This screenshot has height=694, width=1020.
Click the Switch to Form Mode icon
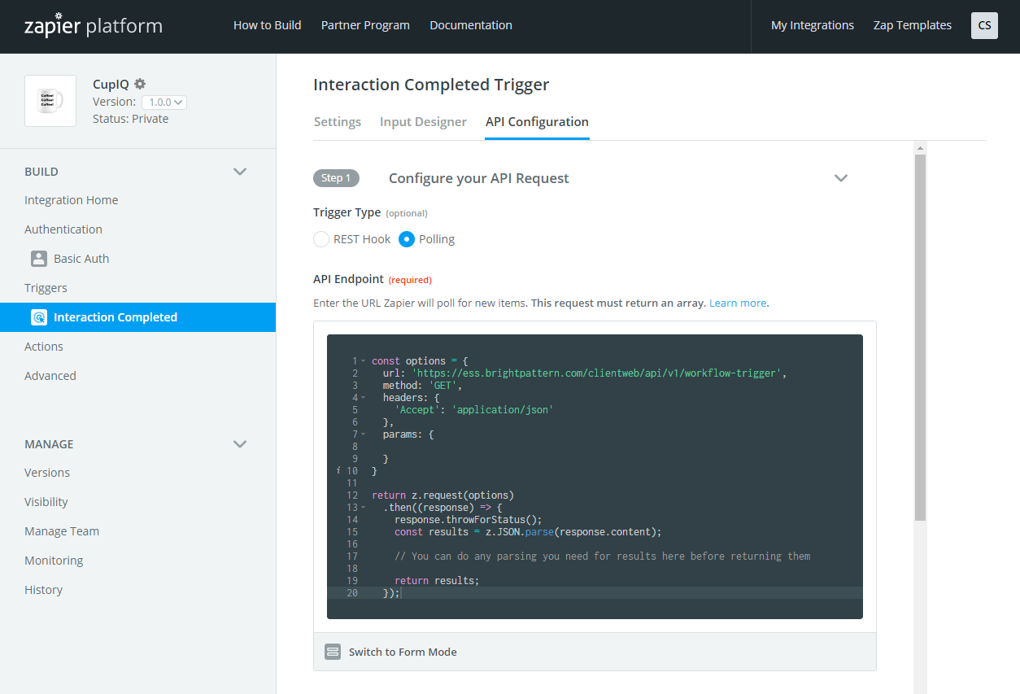click(333, 652)
